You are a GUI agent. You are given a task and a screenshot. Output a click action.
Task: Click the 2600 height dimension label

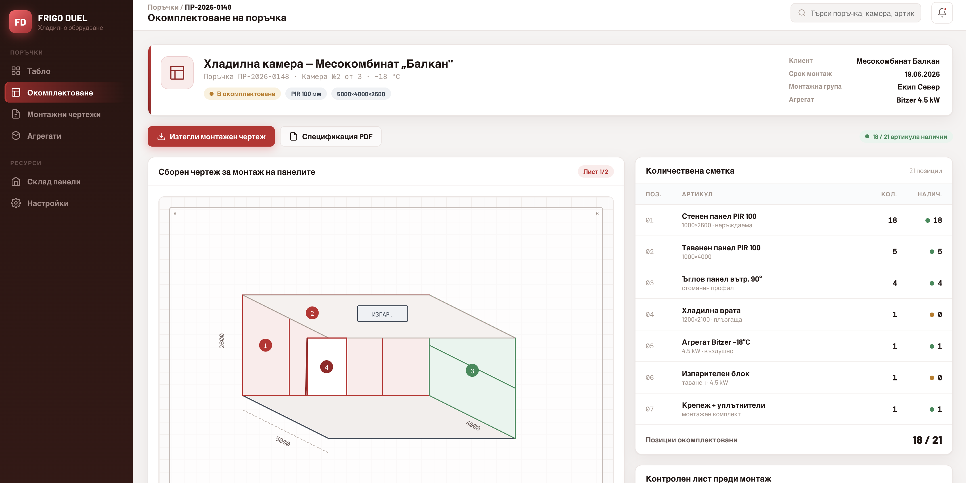[x=222, y=341]
